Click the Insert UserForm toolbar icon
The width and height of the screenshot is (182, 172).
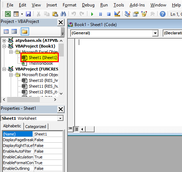[16, 14]
